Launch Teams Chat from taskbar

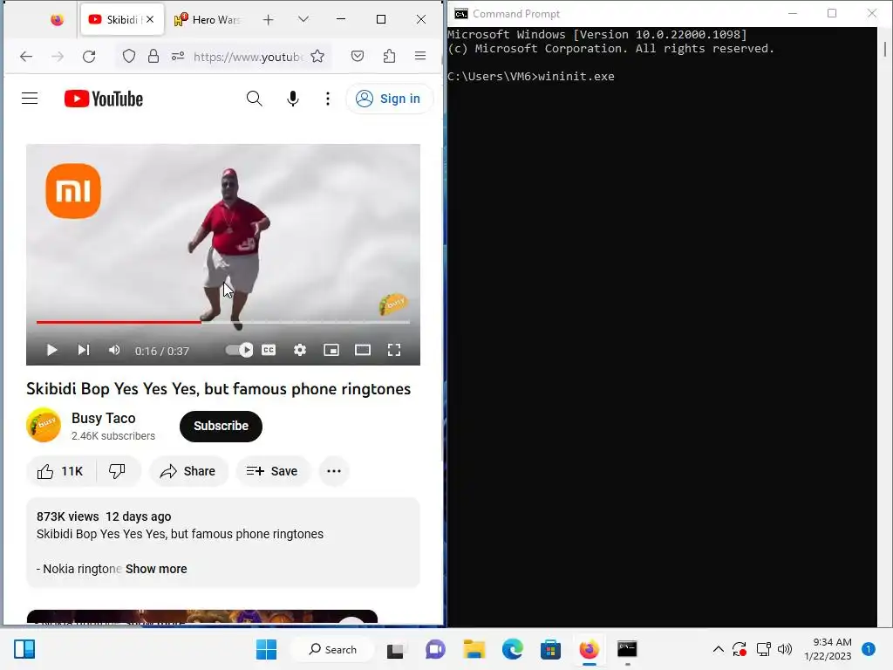click(x=435, y=650)
